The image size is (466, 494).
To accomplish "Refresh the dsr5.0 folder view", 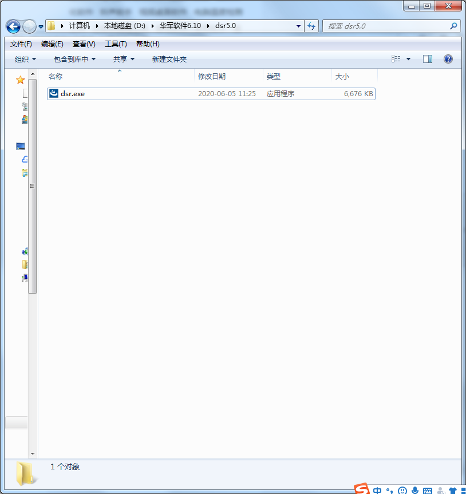I will click(311, 26).
